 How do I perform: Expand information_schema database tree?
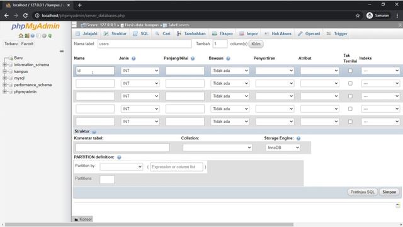pyautogui.click(x=4, y=65)
